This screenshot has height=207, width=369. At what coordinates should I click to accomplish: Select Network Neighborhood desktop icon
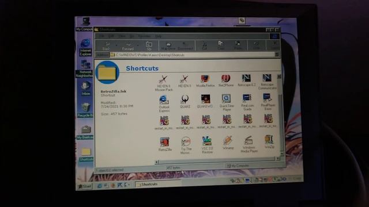pos(84,69)
